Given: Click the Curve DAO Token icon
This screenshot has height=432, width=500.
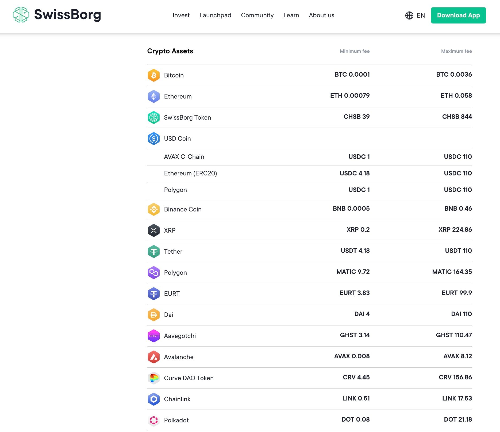Looking at the screenshot, I should click(x=154, y=378).
